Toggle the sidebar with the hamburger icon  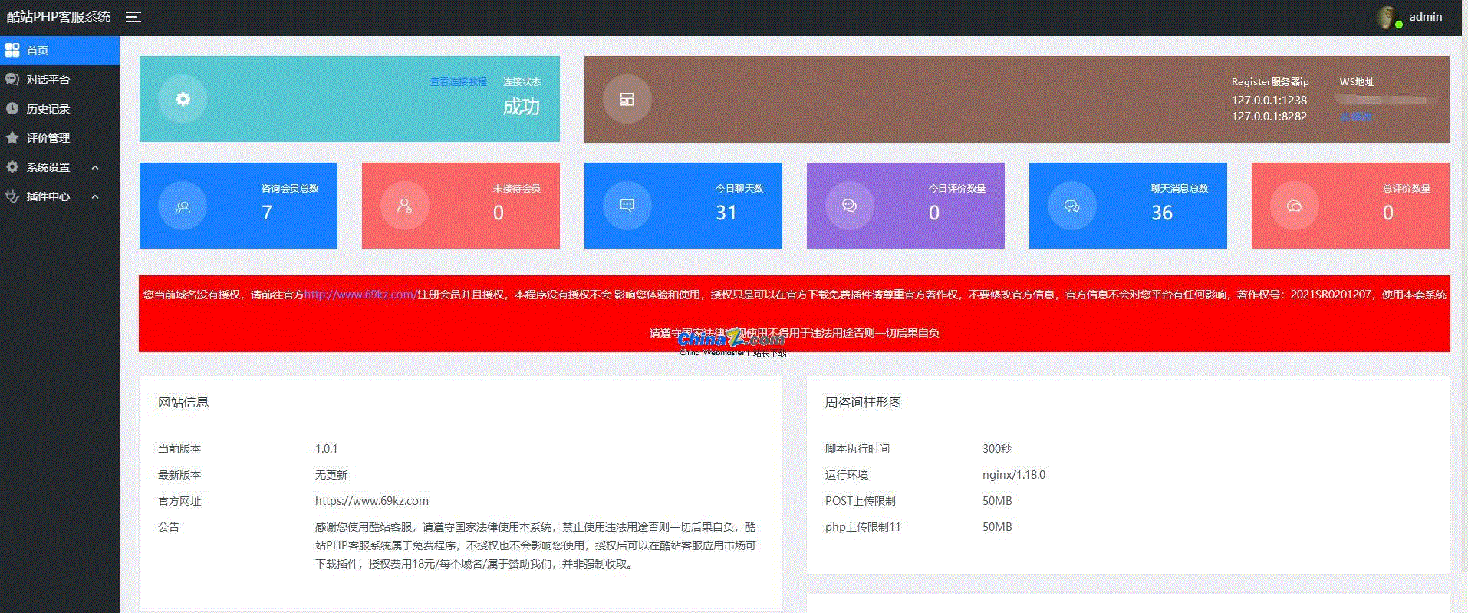click(x=133, y=17)
